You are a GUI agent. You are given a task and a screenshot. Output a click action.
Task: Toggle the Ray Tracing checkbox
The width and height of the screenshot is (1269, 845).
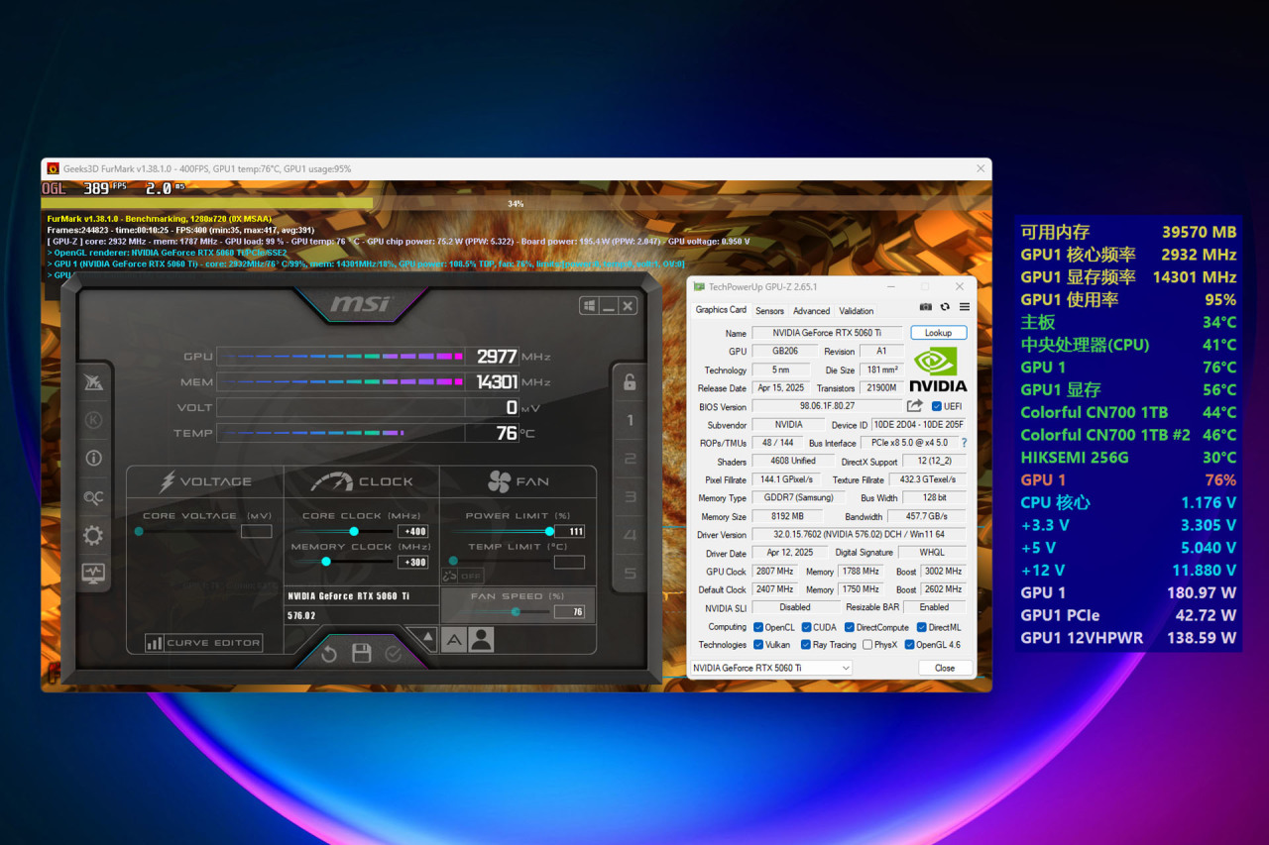(x=806, y=645)
